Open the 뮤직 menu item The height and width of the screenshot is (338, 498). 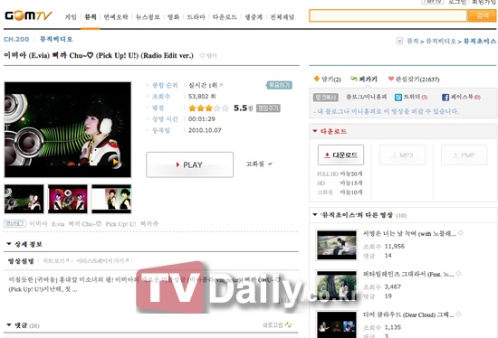(x=91, y=17)
